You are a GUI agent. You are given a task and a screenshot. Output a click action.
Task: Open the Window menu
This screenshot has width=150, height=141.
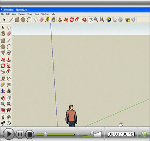click(x=45, y=14)
